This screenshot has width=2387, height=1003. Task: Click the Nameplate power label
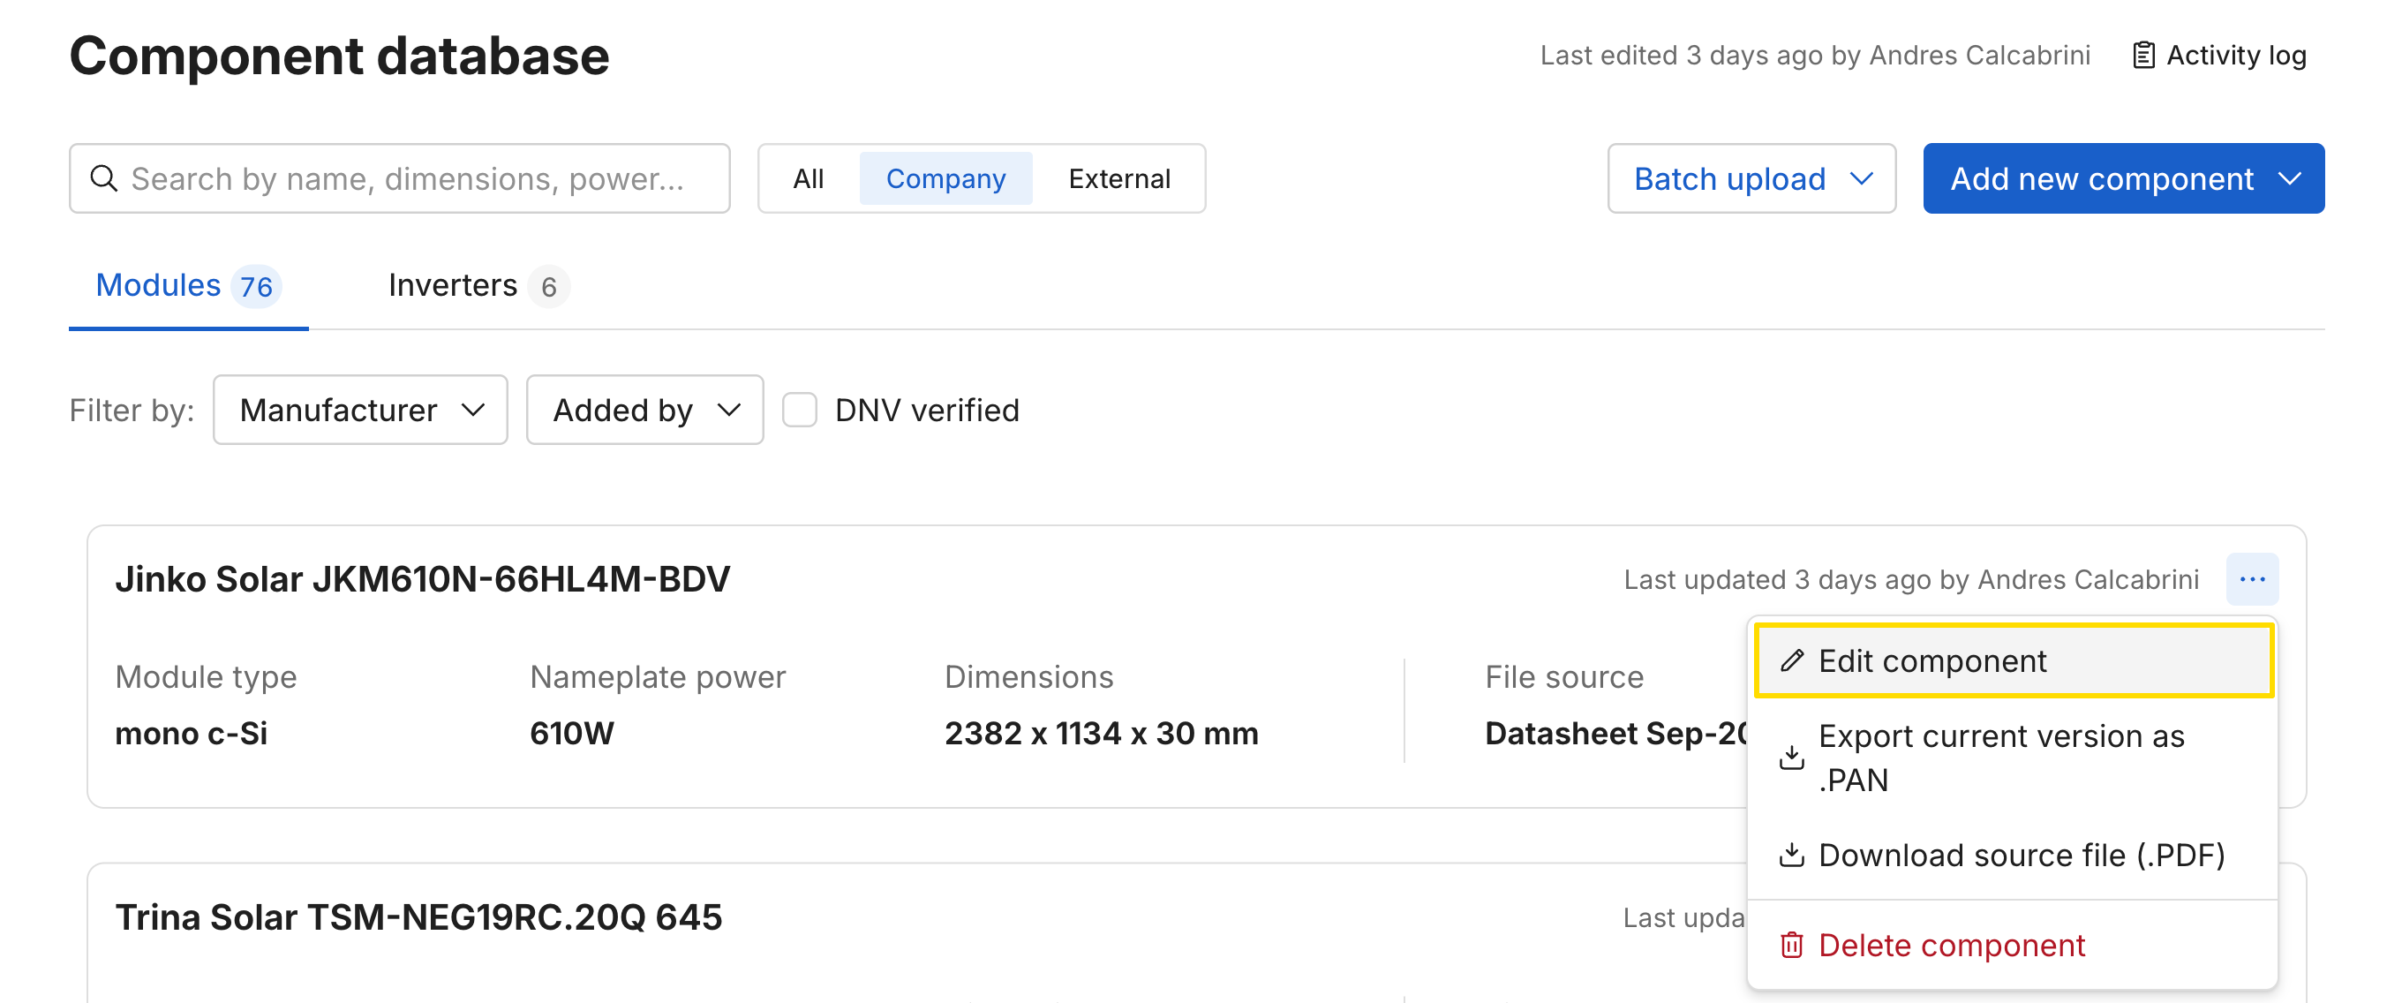[657, 676]
